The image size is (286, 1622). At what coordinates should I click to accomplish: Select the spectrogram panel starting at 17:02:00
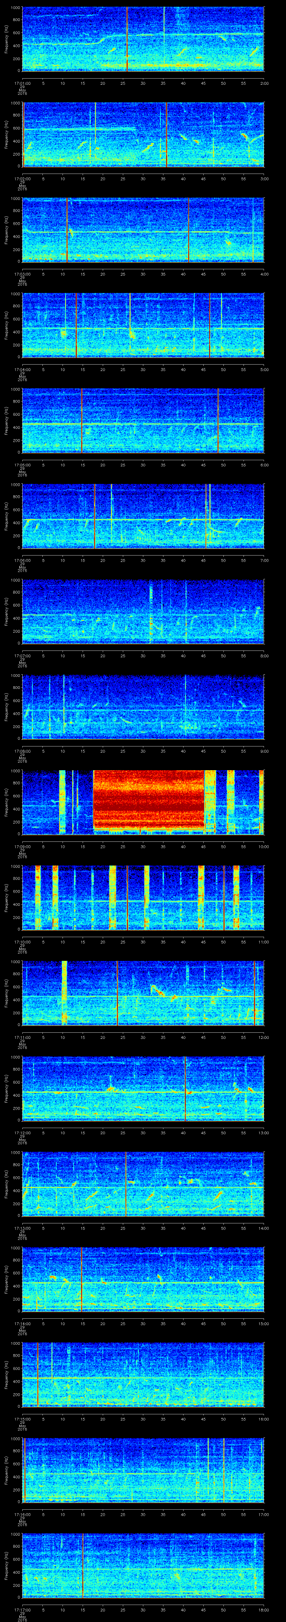[x=143, y=134]
